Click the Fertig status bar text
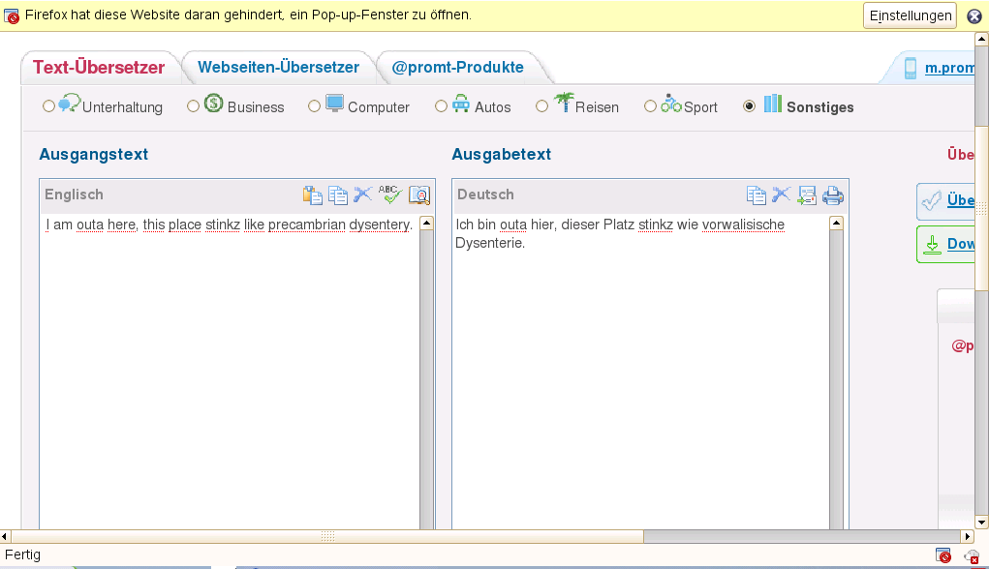Screen dimensions: 989x569 [x=22, y=554]
